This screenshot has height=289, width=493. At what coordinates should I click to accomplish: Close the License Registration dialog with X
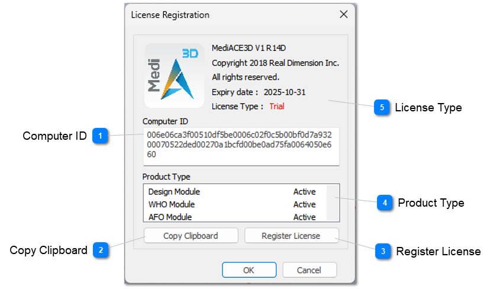click(343, 14)
